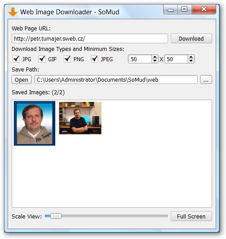Image resolution: width=226 pixels, height=239 pixels.
Task: Toggle the JPEG image type checkbox
Action: pos(95,59)
